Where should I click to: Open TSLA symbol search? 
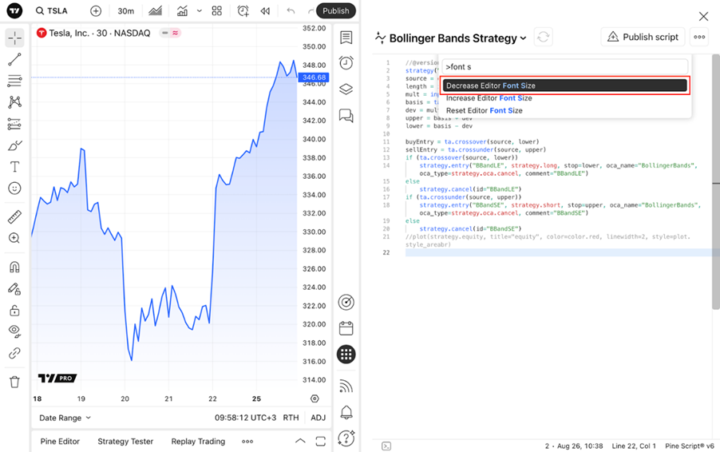tap(52, 10)
